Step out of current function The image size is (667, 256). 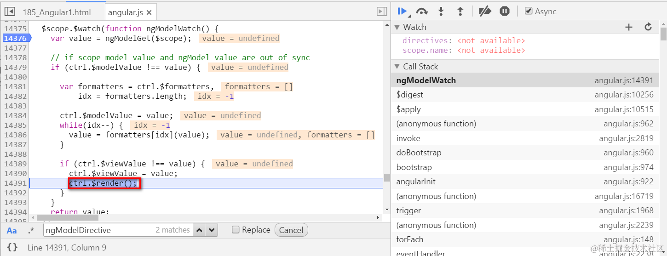tap(460, 11)
